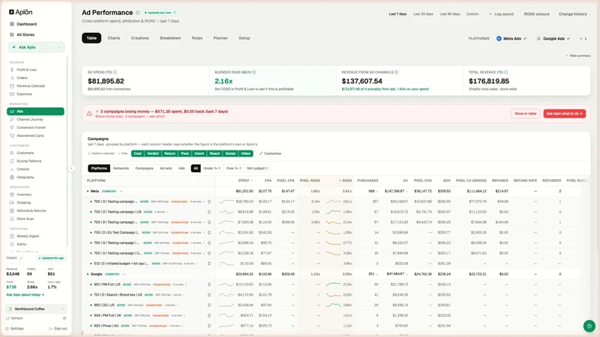Viewport: 600px width, 337px height.
Task: Click the Customers people icon
Action: tap(12, 153)
